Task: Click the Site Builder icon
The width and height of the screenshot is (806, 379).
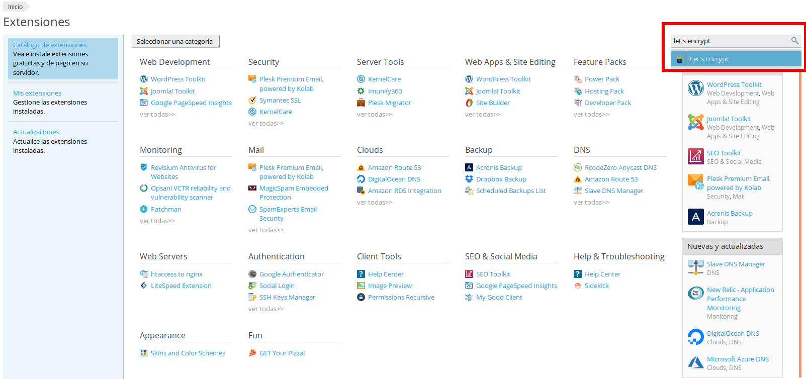Action: click(x=469, y=103)
